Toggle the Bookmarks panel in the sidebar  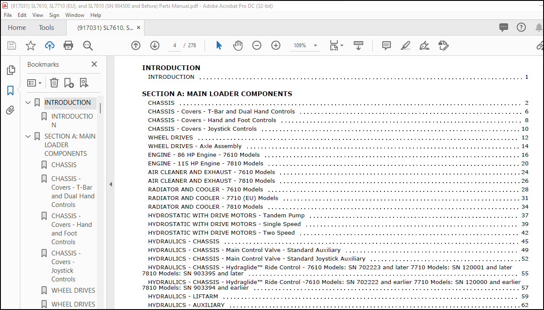[x=10, y=90]
